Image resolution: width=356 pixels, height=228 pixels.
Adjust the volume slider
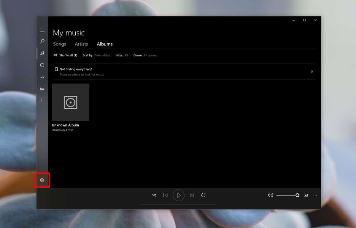coord(287,195)
